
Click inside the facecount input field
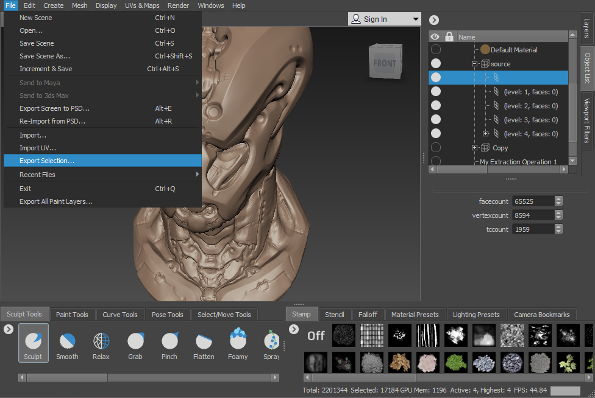click(x=533, y=201)
